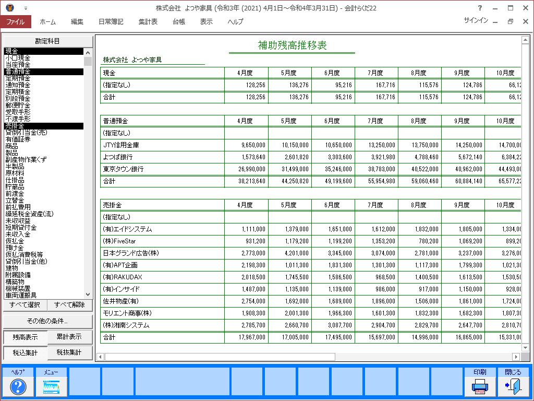
Task: Click (株)湘南システム row label
Action: 126,325
